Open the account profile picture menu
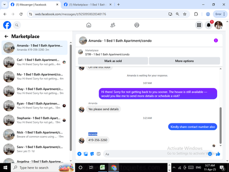Image resolution: width=229 pixels, height=172 pixels. point(218,25)
